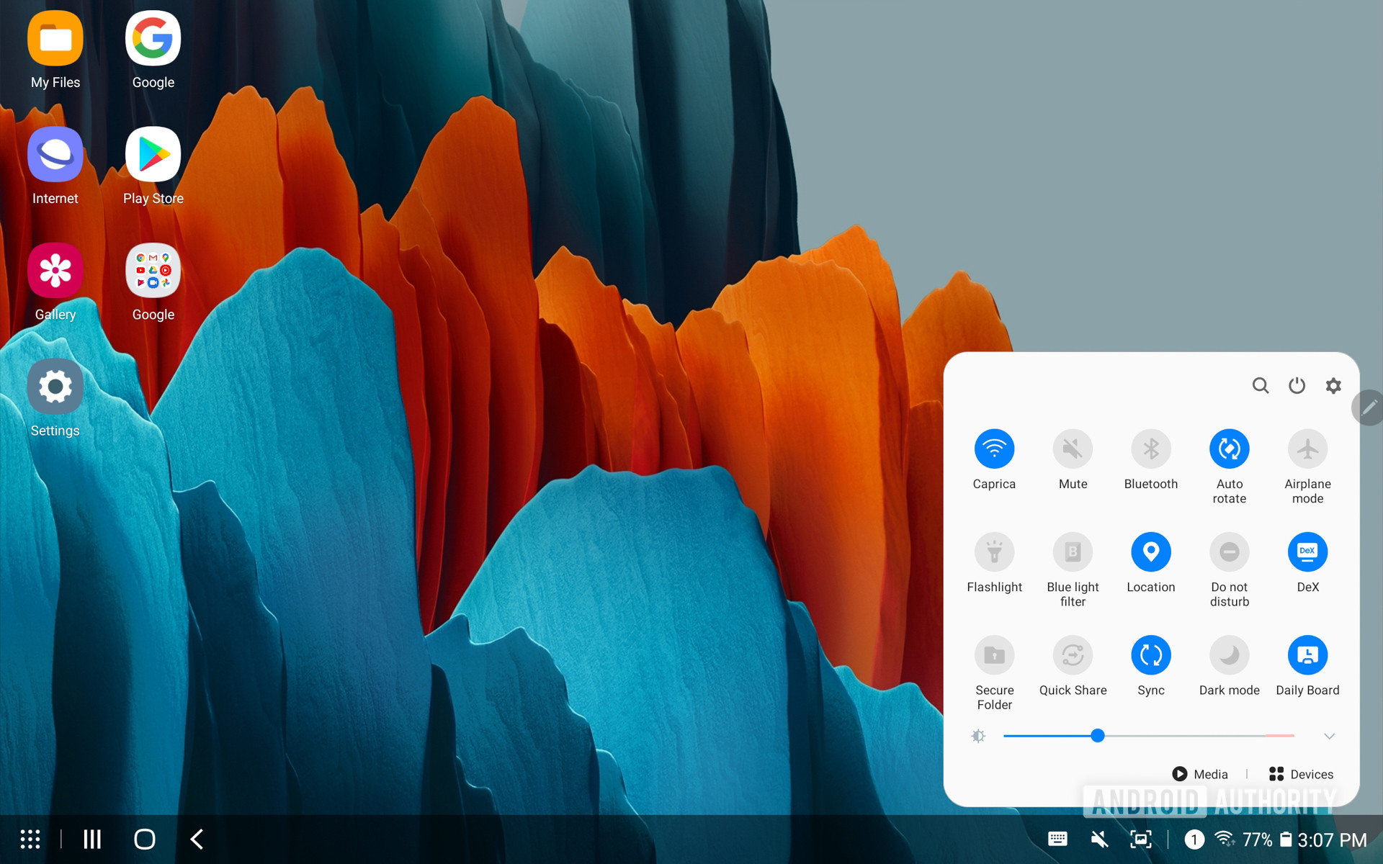Screen dimensions: 1383x864
Task: Enable Airplane mode
Action: pyautogui.click(x=1307, y=449)
